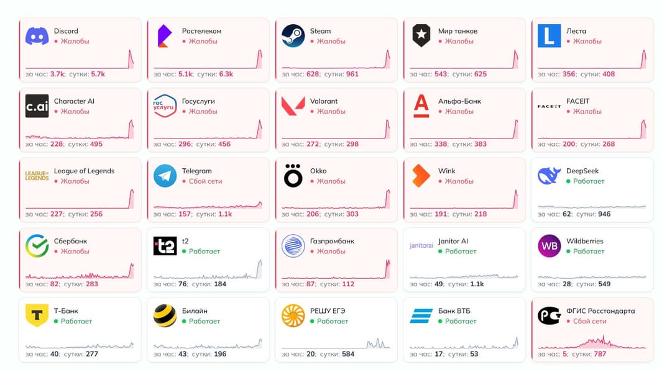
Task: Open the Valorant service icon
Action: pyautogui.click(x=293, y=106)
